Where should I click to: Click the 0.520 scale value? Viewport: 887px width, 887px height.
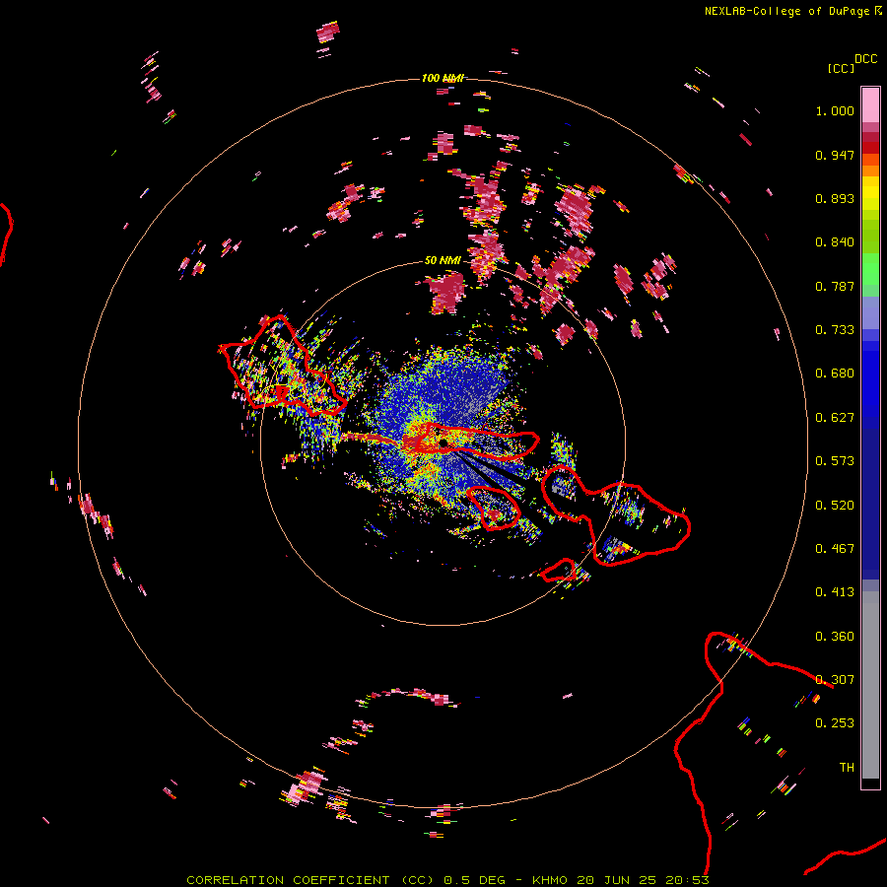835,506
